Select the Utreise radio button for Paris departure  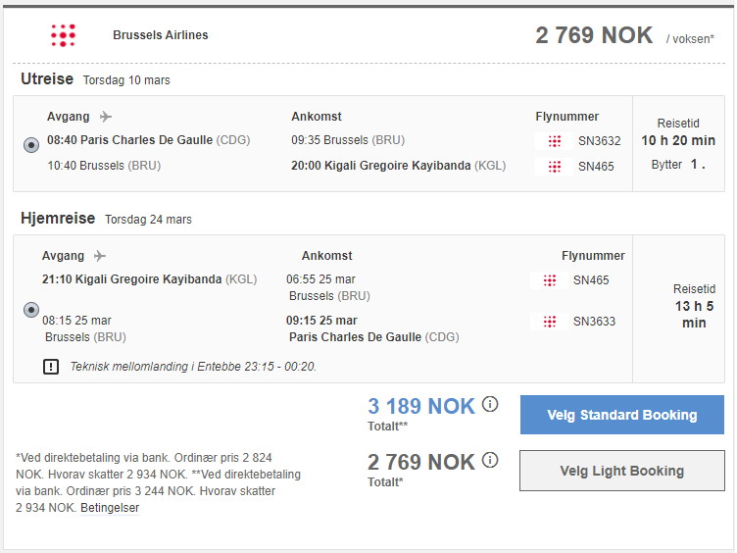coord(31,145)
